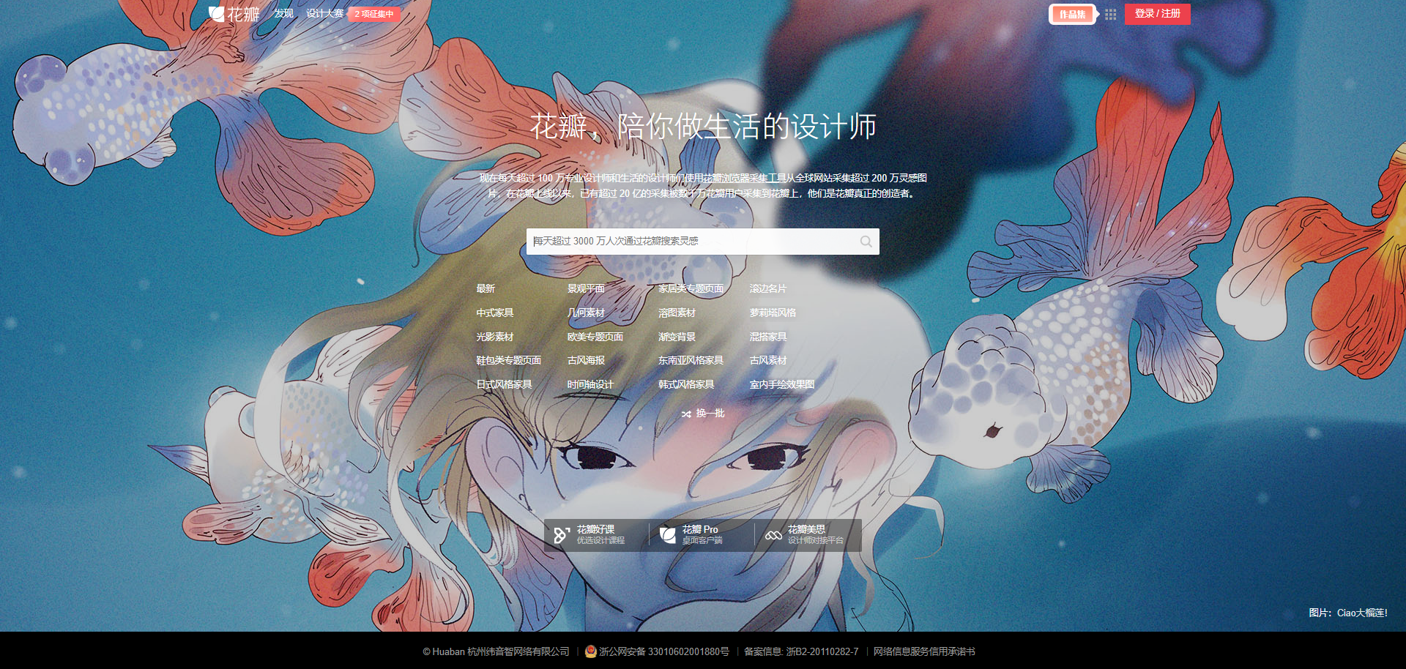Select the 中式家具 keyword tag
1406x669 pixels.
coord(495,313)
